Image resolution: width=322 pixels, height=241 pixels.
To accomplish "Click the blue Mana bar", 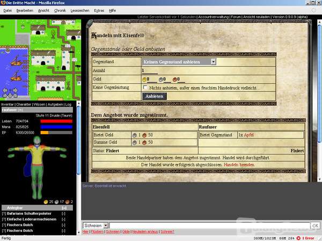I will click(56, 127).
